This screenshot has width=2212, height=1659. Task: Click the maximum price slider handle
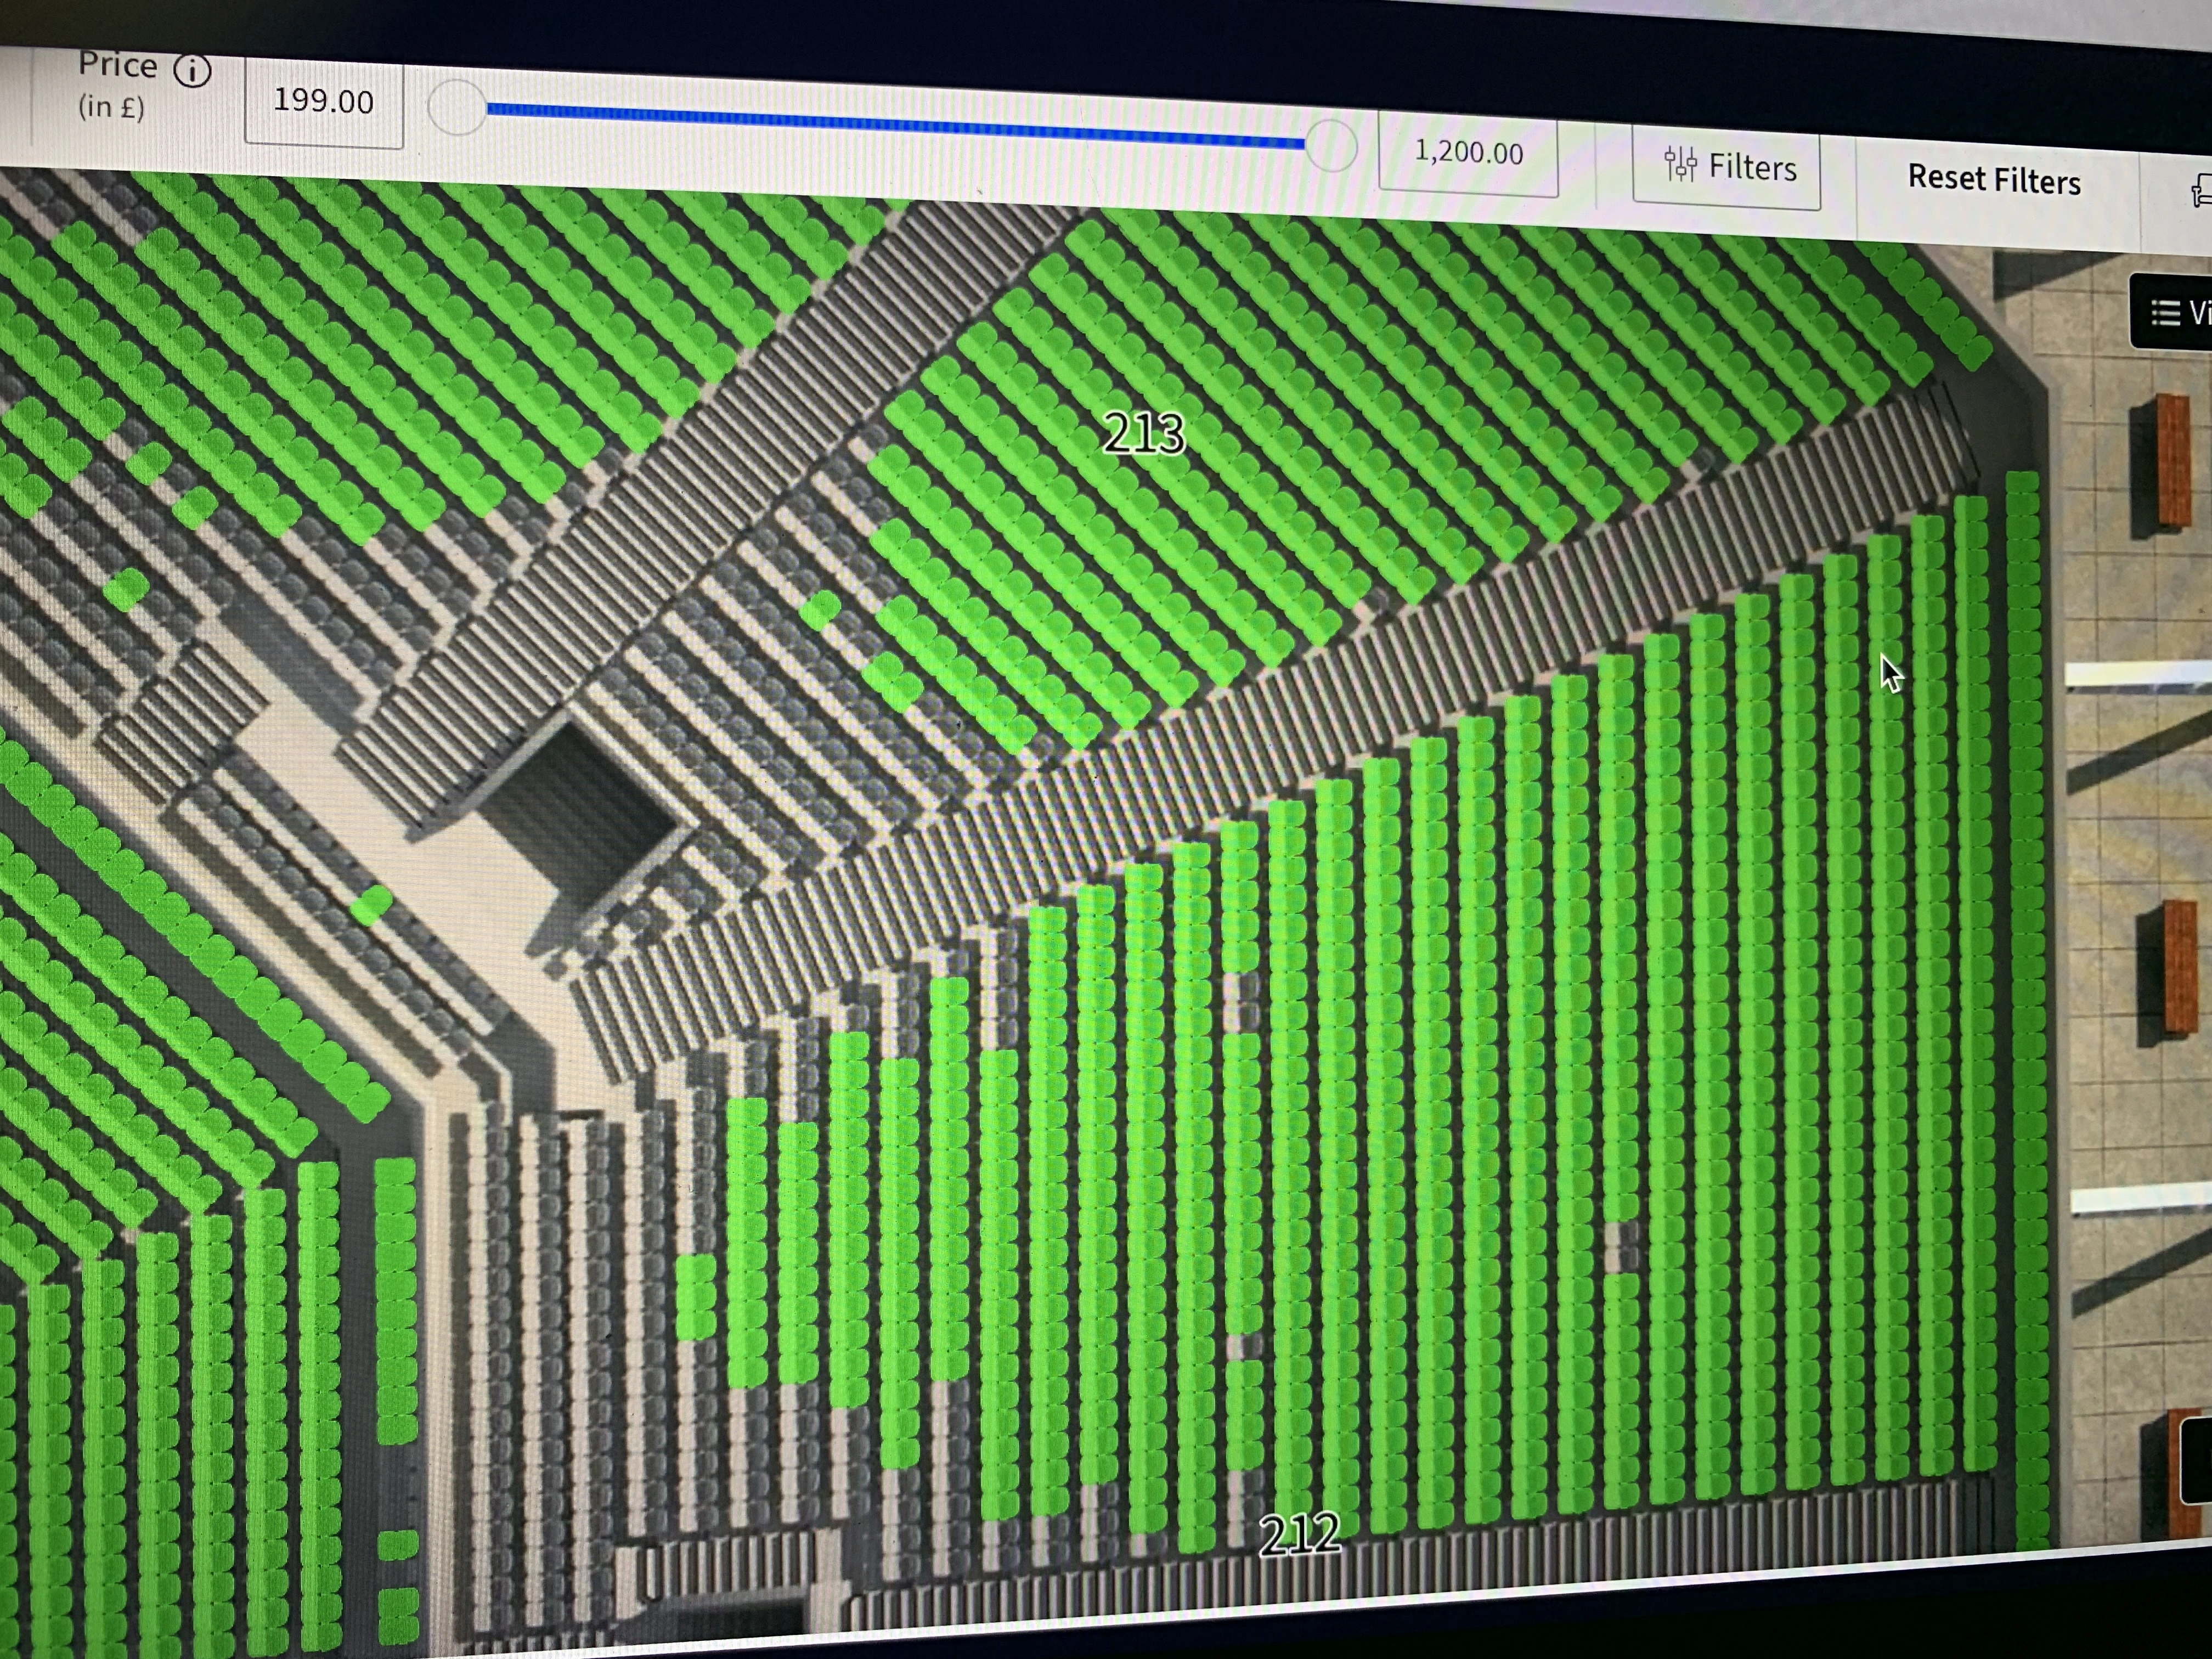tap(1331, 146)
